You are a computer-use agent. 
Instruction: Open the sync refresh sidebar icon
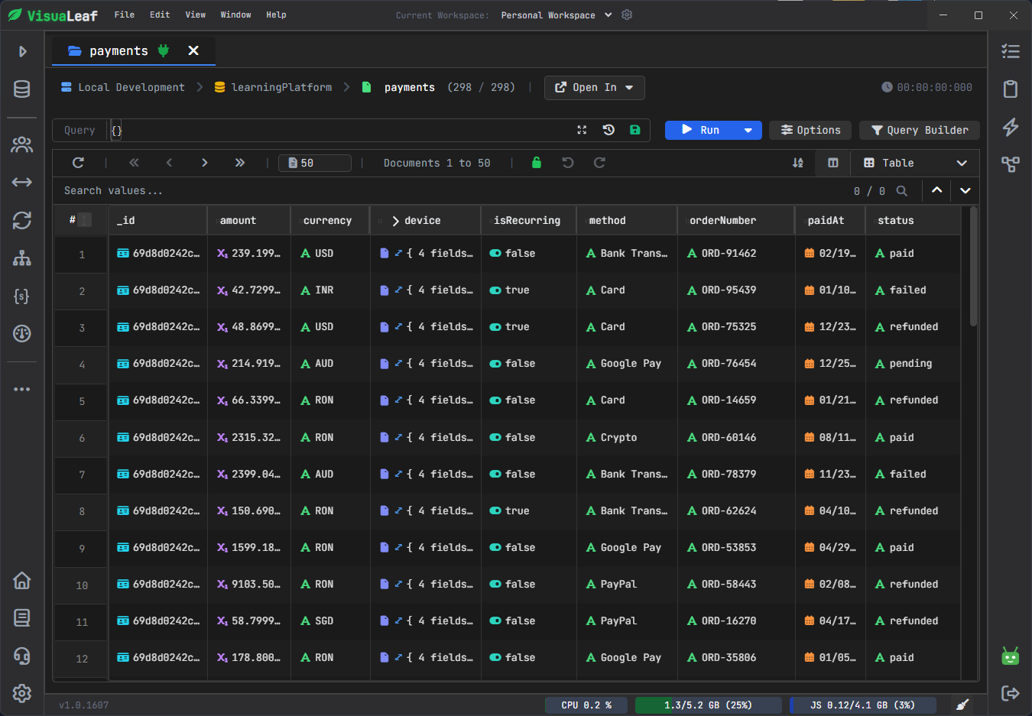[x=22, y=220]
